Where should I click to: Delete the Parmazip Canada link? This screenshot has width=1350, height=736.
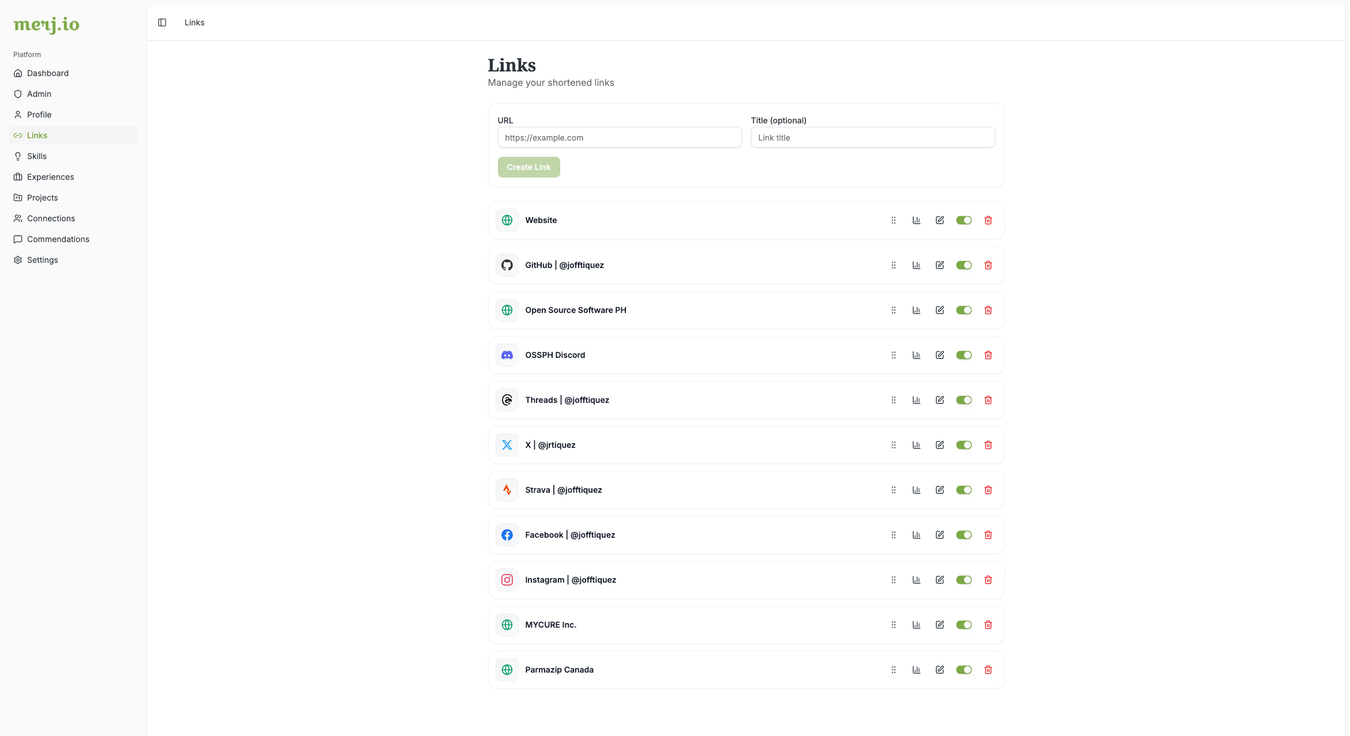988,670
